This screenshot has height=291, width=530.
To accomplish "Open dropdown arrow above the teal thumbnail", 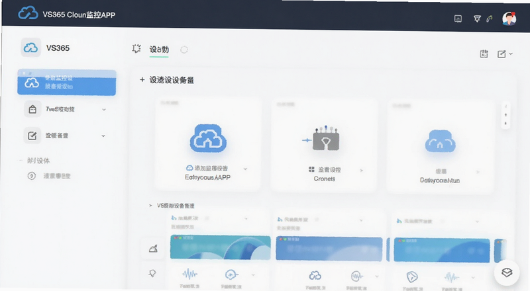I will (246, 218).
